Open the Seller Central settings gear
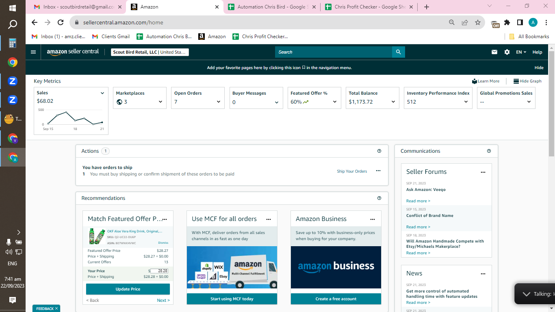The width and height of the screenshot is (555, 312). (x=507, y=52)
